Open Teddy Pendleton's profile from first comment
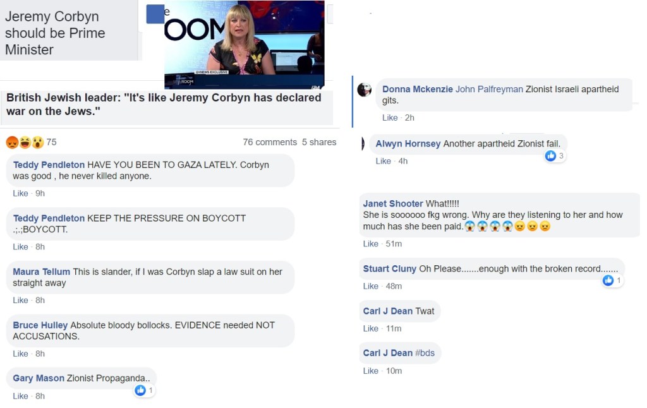Screen dimensions: 647x408 [x=49, y=165]
